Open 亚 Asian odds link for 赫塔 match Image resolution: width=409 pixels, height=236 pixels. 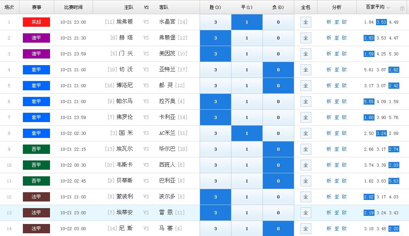(x=337, y=38)
